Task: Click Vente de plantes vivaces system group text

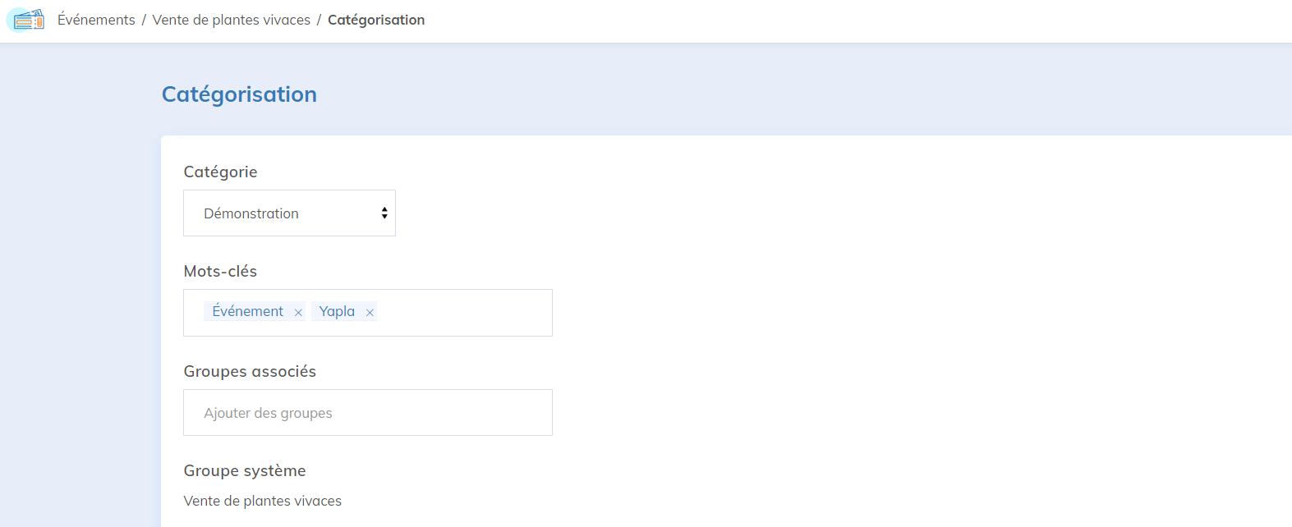Action: coord(263,501)
